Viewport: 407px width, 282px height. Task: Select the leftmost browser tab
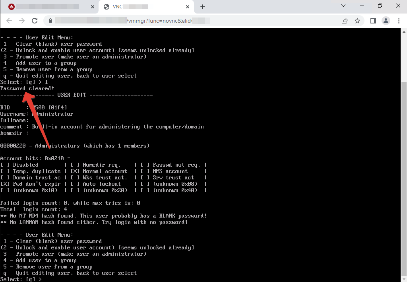pos(48,6)
